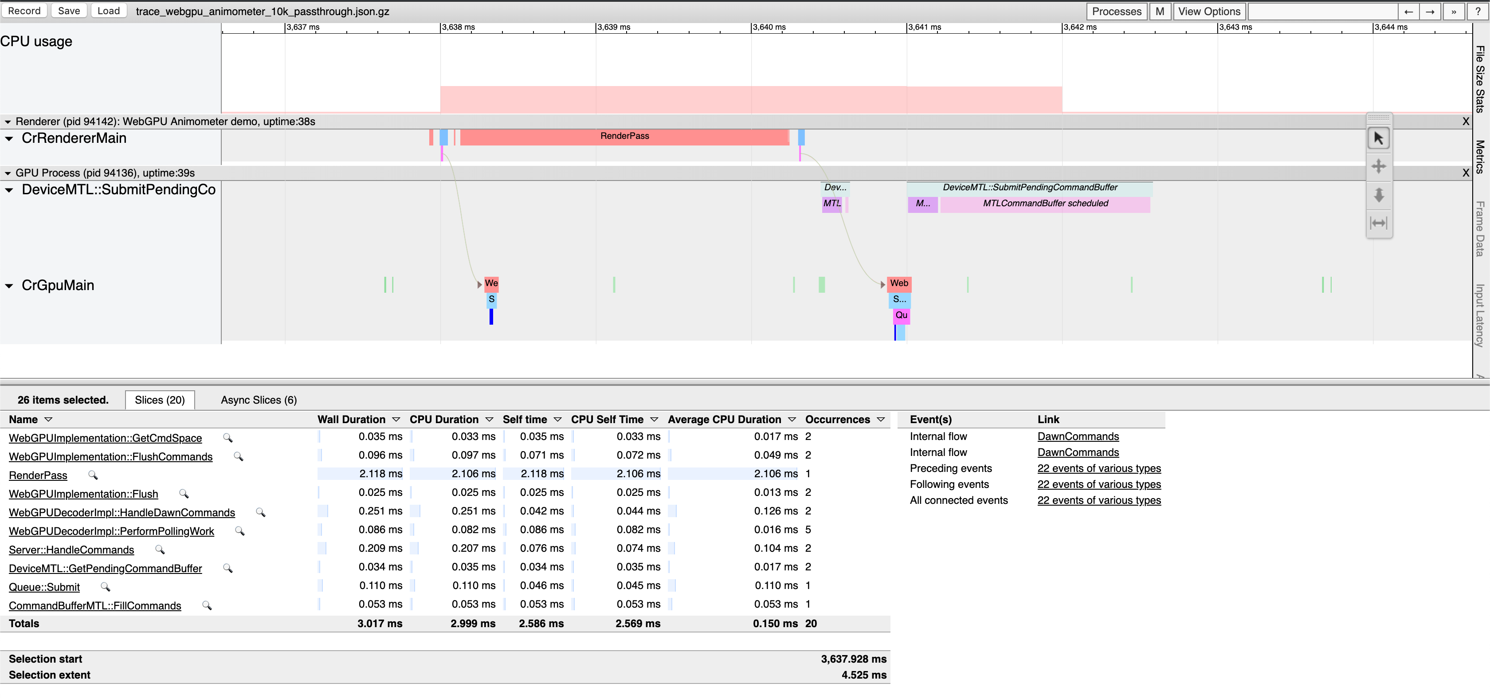Viewport: 1490px width, 699px height.
Task: Click the magnifier next to Server::HandleCommands
Action: tap(160, 550)
